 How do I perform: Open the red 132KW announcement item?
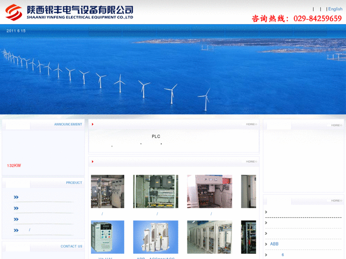[14, 165]
